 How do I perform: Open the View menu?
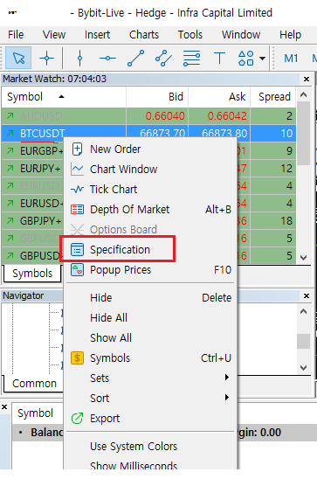pyautogui.click(x=54, y=34)
